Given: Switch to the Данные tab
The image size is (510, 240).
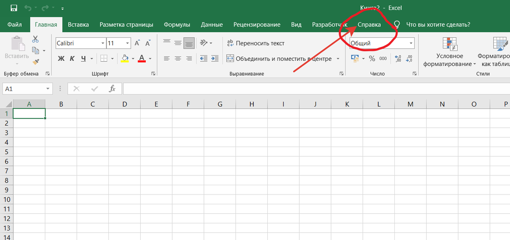Looking at the screenshot, I should [212, 25].
